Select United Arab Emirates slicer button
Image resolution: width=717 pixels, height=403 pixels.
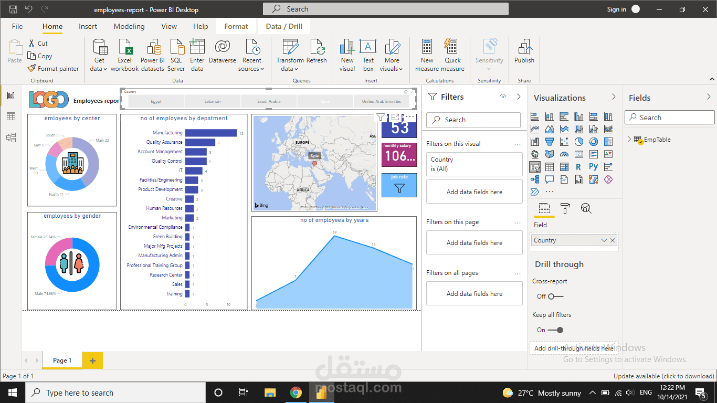tap(382, 101)
